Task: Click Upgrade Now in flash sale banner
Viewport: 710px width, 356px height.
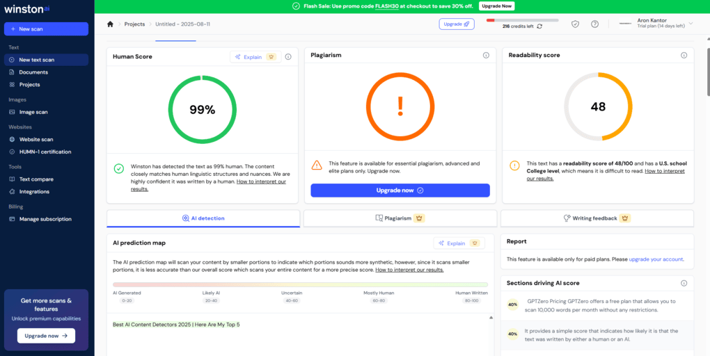Action: coord(496,6)
